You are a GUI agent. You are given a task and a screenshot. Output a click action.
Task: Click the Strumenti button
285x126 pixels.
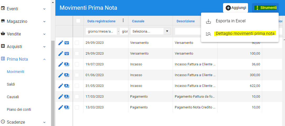click(265, 8)
